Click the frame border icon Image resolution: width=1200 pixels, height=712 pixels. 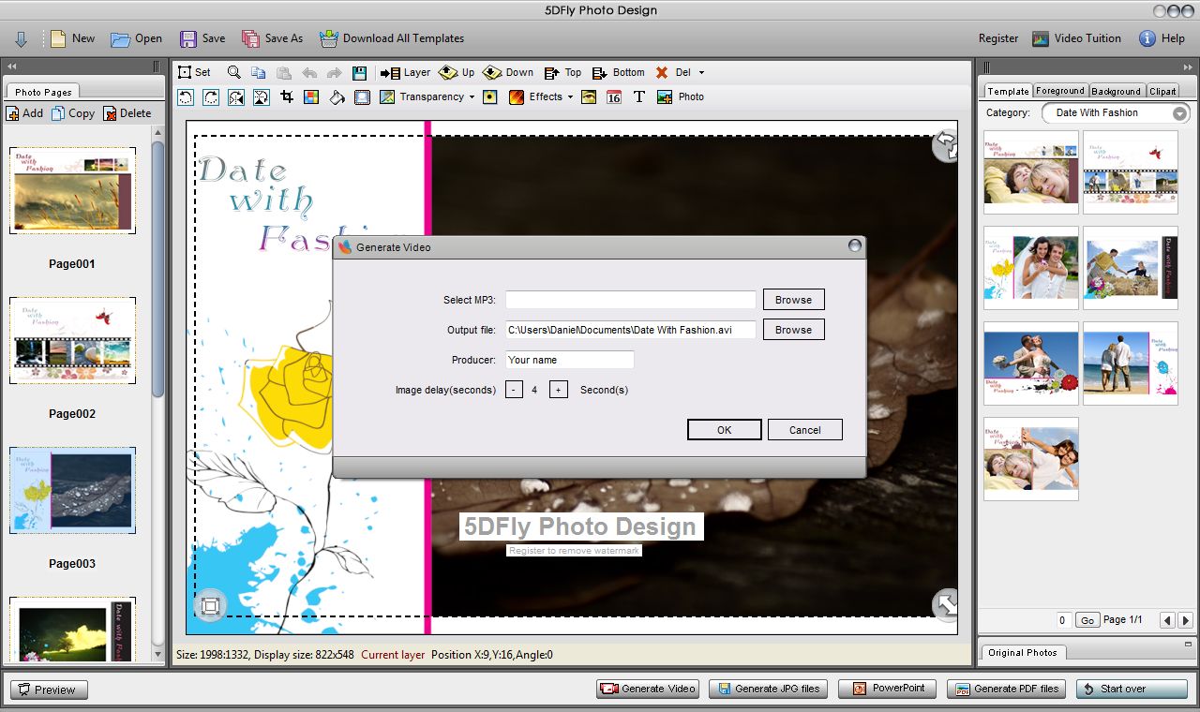[x=362, y=96]
